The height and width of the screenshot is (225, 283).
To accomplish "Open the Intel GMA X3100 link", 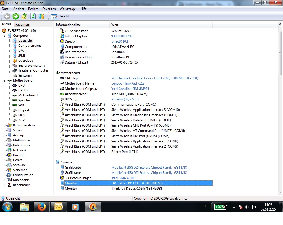I will [x=123, y=178].
